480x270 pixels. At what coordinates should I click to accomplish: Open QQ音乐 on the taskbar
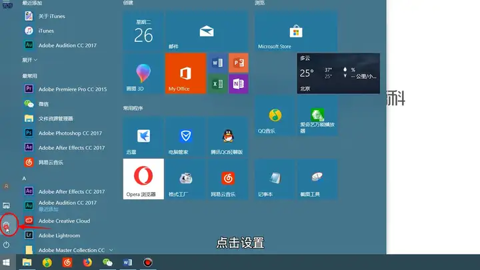pos(47,263)
